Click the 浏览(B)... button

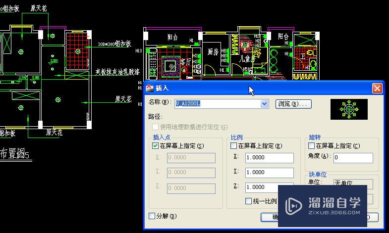[x=293, y=104]
